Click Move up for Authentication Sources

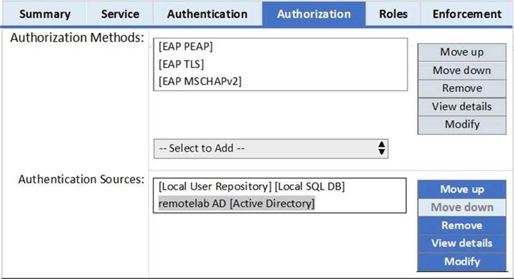tap(461, 189)
